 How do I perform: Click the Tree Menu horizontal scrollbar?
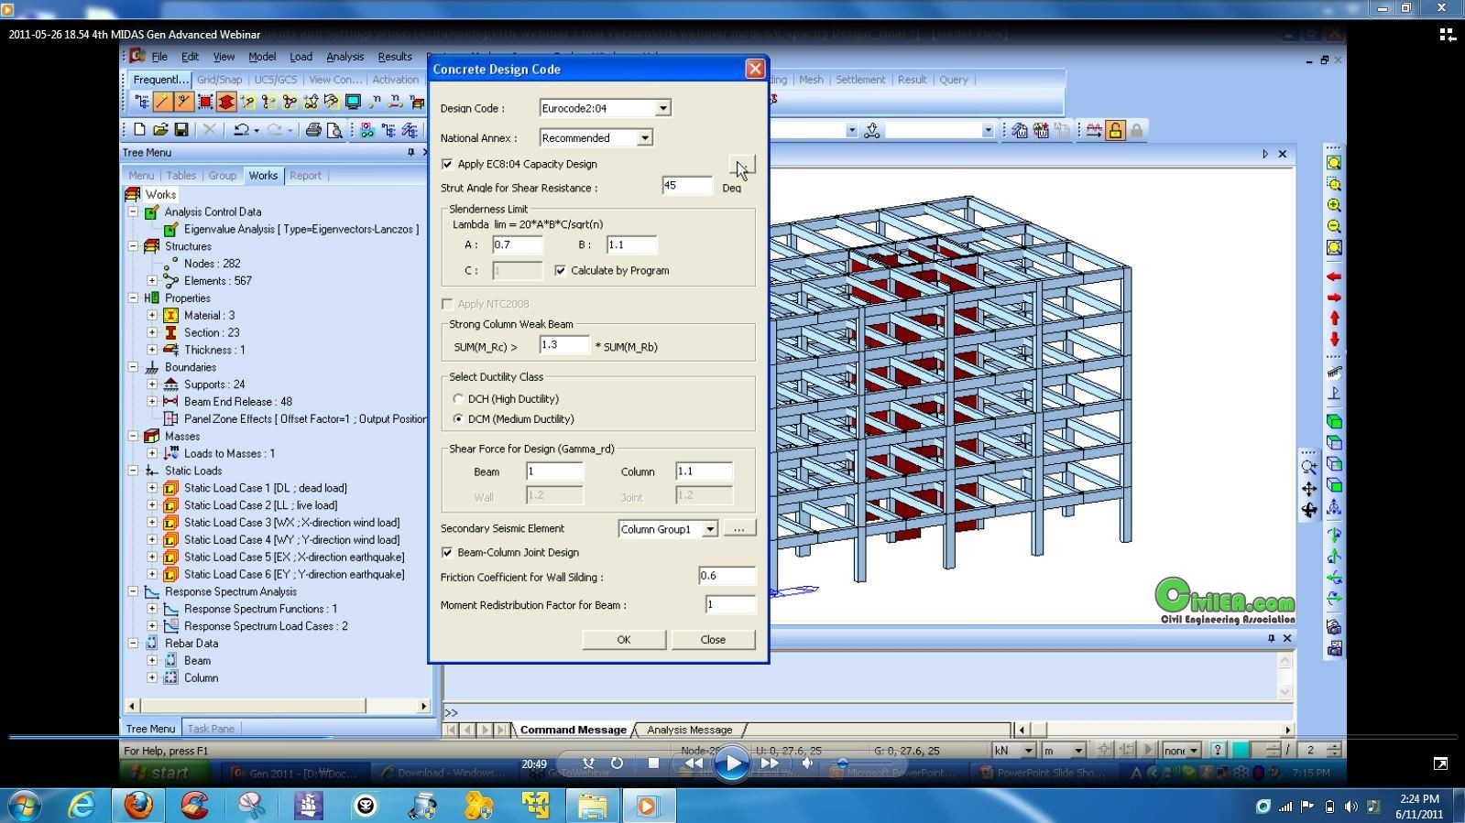277,706
